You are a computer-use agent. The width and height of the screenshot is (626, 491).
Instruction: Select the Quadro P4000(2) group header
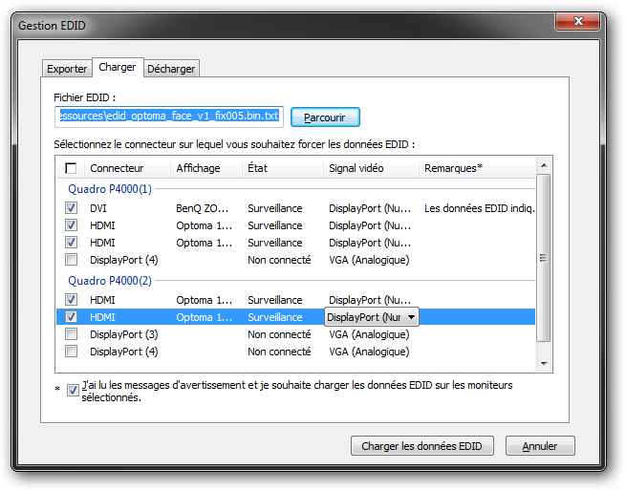110,281
